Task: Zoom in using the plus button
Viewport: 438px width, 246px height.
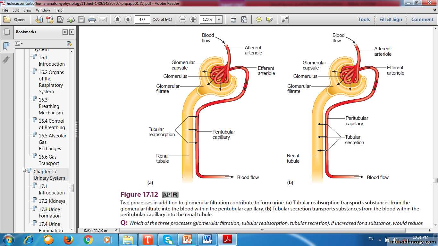Action: [x=193, y=20]
